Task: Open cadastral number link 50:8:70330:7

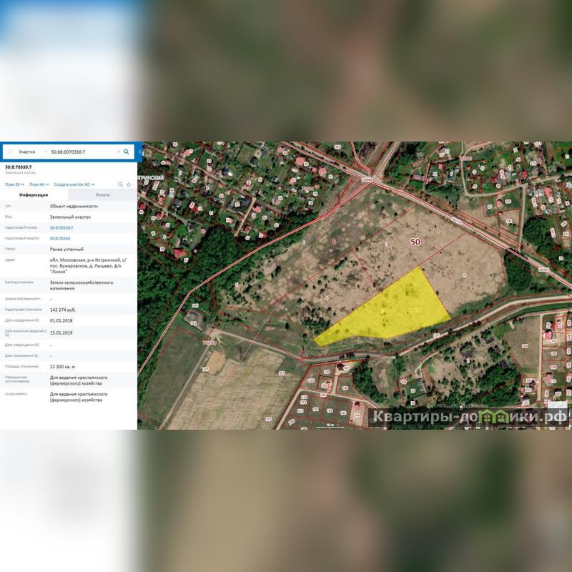Action: [x=61, y=227]
